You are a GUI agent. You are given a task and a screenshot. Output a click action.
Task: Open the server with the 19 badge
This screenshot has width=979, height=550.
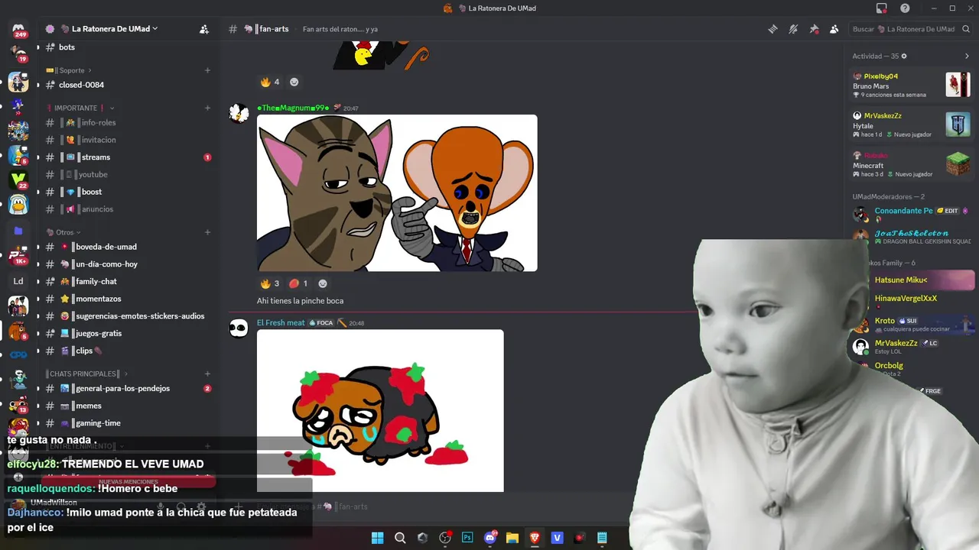click(x=18, y=54)
